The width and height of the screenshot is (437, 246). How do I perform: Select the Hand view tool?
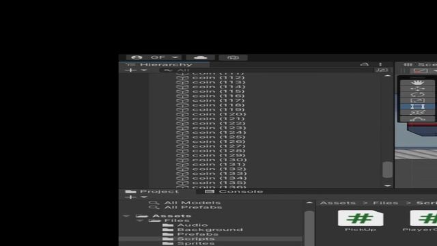(417, 83)
